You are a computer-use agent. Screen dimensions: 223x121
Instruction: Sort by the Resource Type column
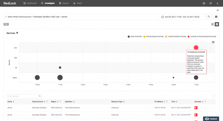pos(124,102)
